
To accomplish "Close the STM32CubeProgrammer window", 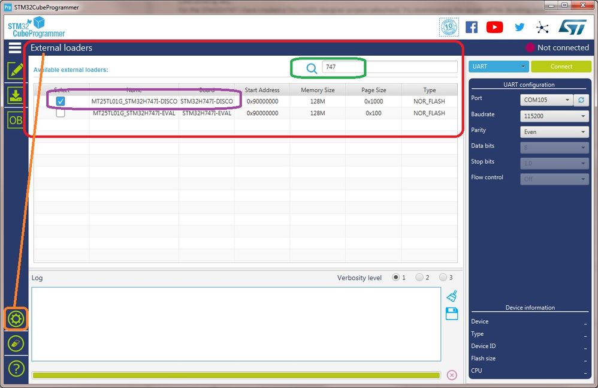I will (x=583, y=6).
